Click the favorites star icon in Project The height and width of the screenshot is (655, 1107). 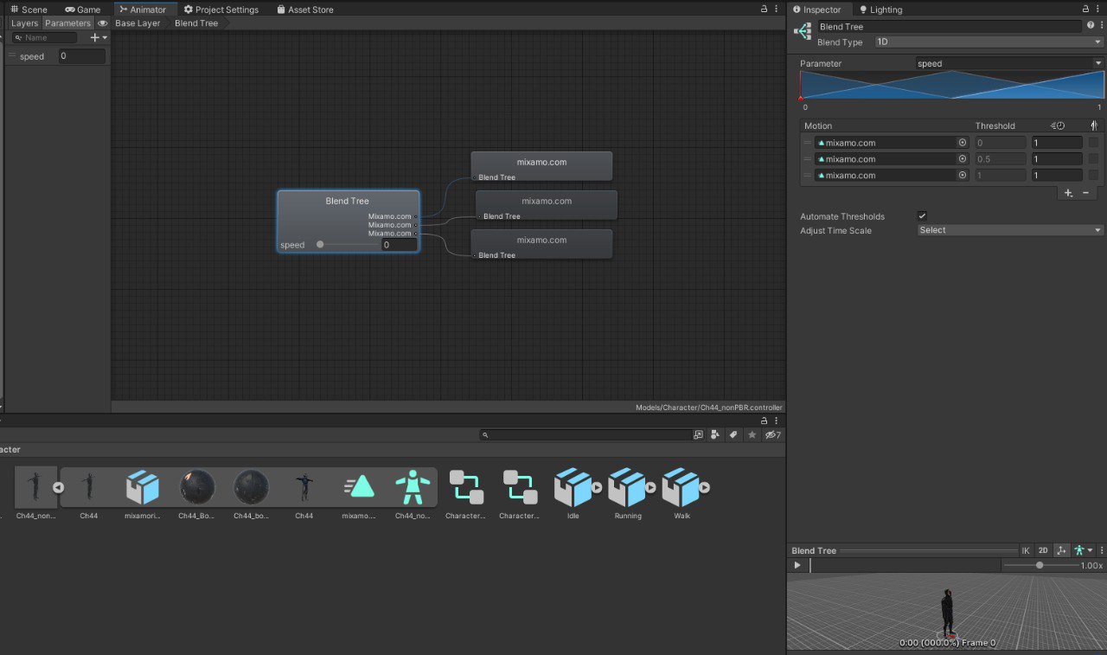(x=752, y=434)
